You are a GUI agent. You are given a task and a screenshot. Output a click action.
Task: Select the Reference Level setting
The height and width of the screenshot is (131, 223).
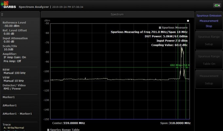click(14, 24)
